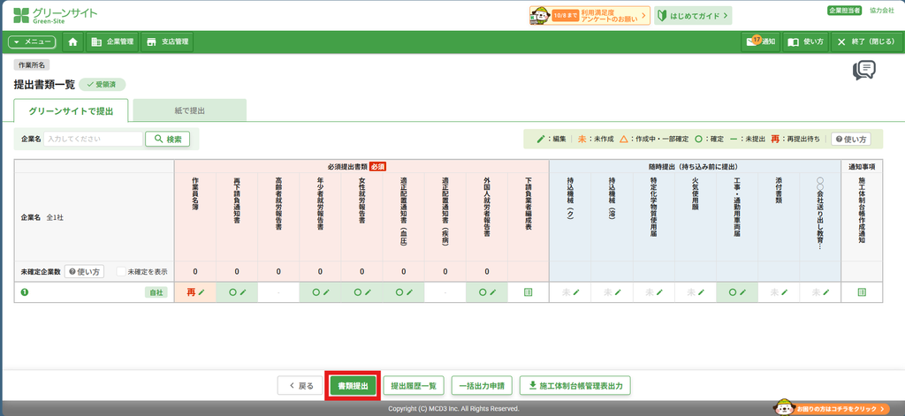Open 提出履歴一覧
Viewport: 905px width, 416px height.
414,386
